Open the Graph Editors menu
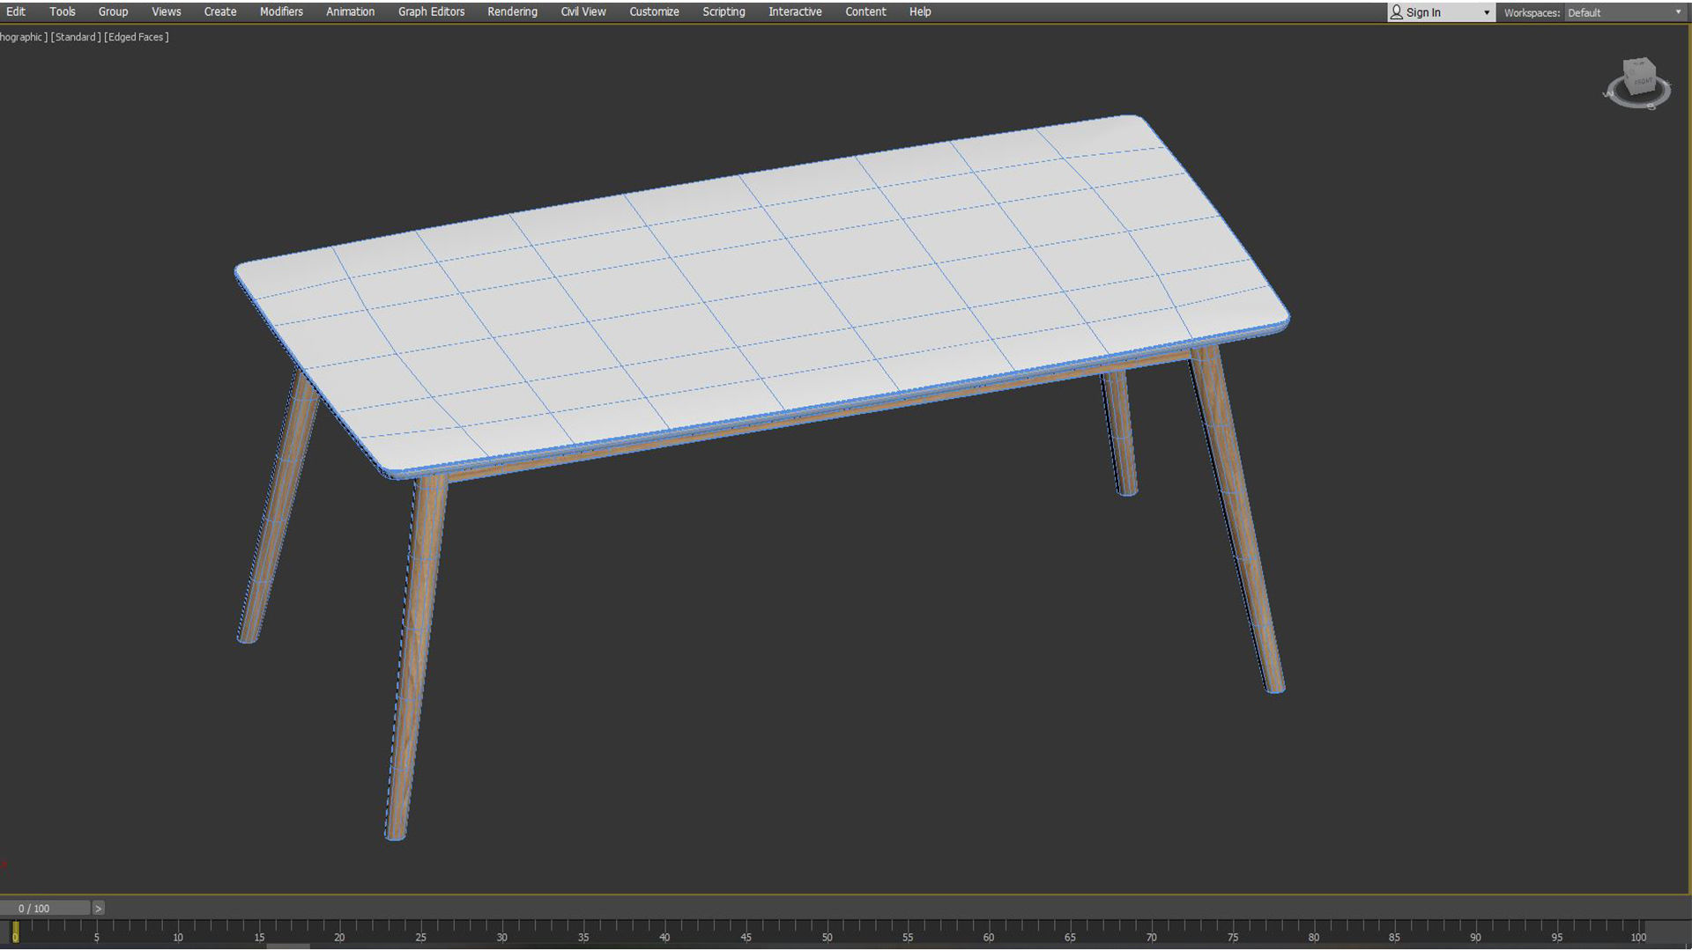Screen dimensions: 1692x951 point(431,11)
